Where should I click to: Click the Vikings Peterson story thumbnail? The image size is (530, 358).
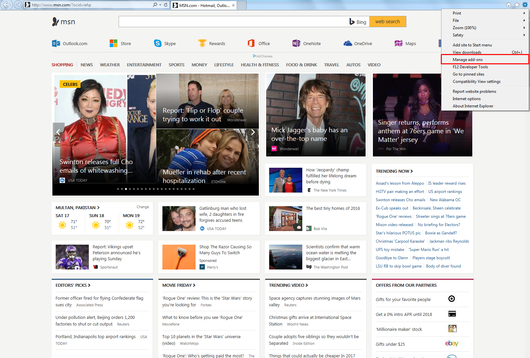[72, 257]
